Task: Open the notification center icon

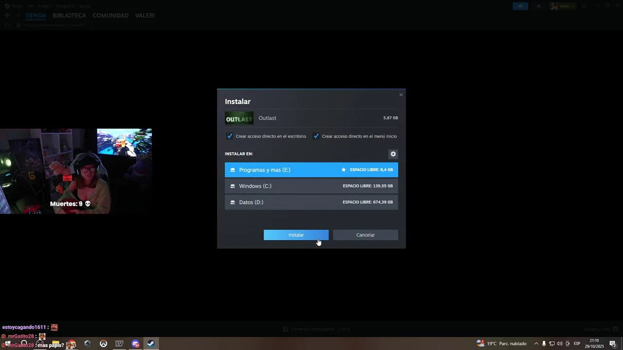Action: point(613,344)
